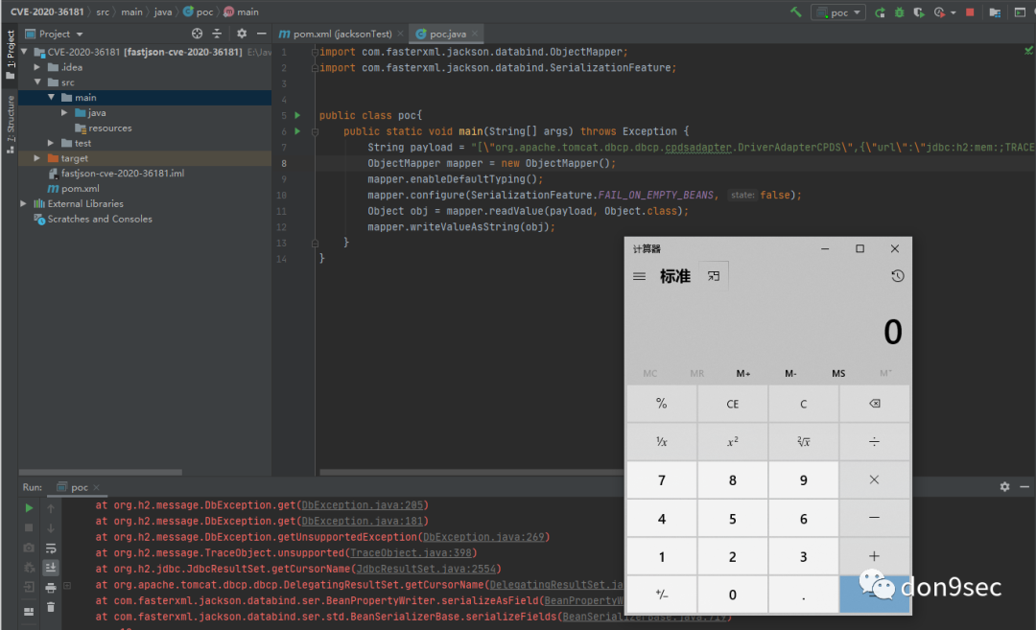1036x630 pixels.
Task: Collapse the CVE-2020-36181 project root node
Action: [24, 52]
